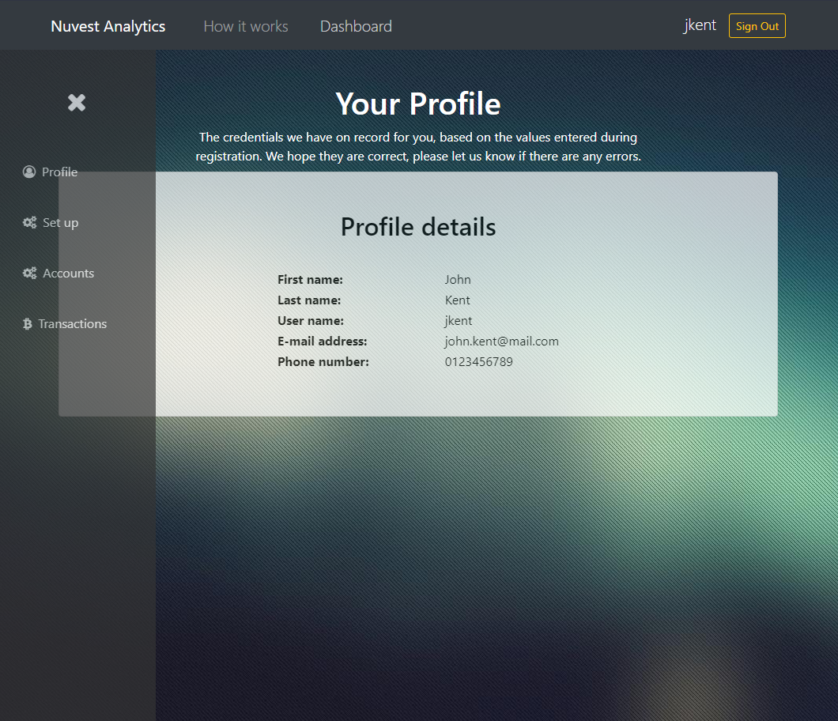This screenshot has height=721, width=838.
Task: Click the first name value John
Action: tap(458, 280)
